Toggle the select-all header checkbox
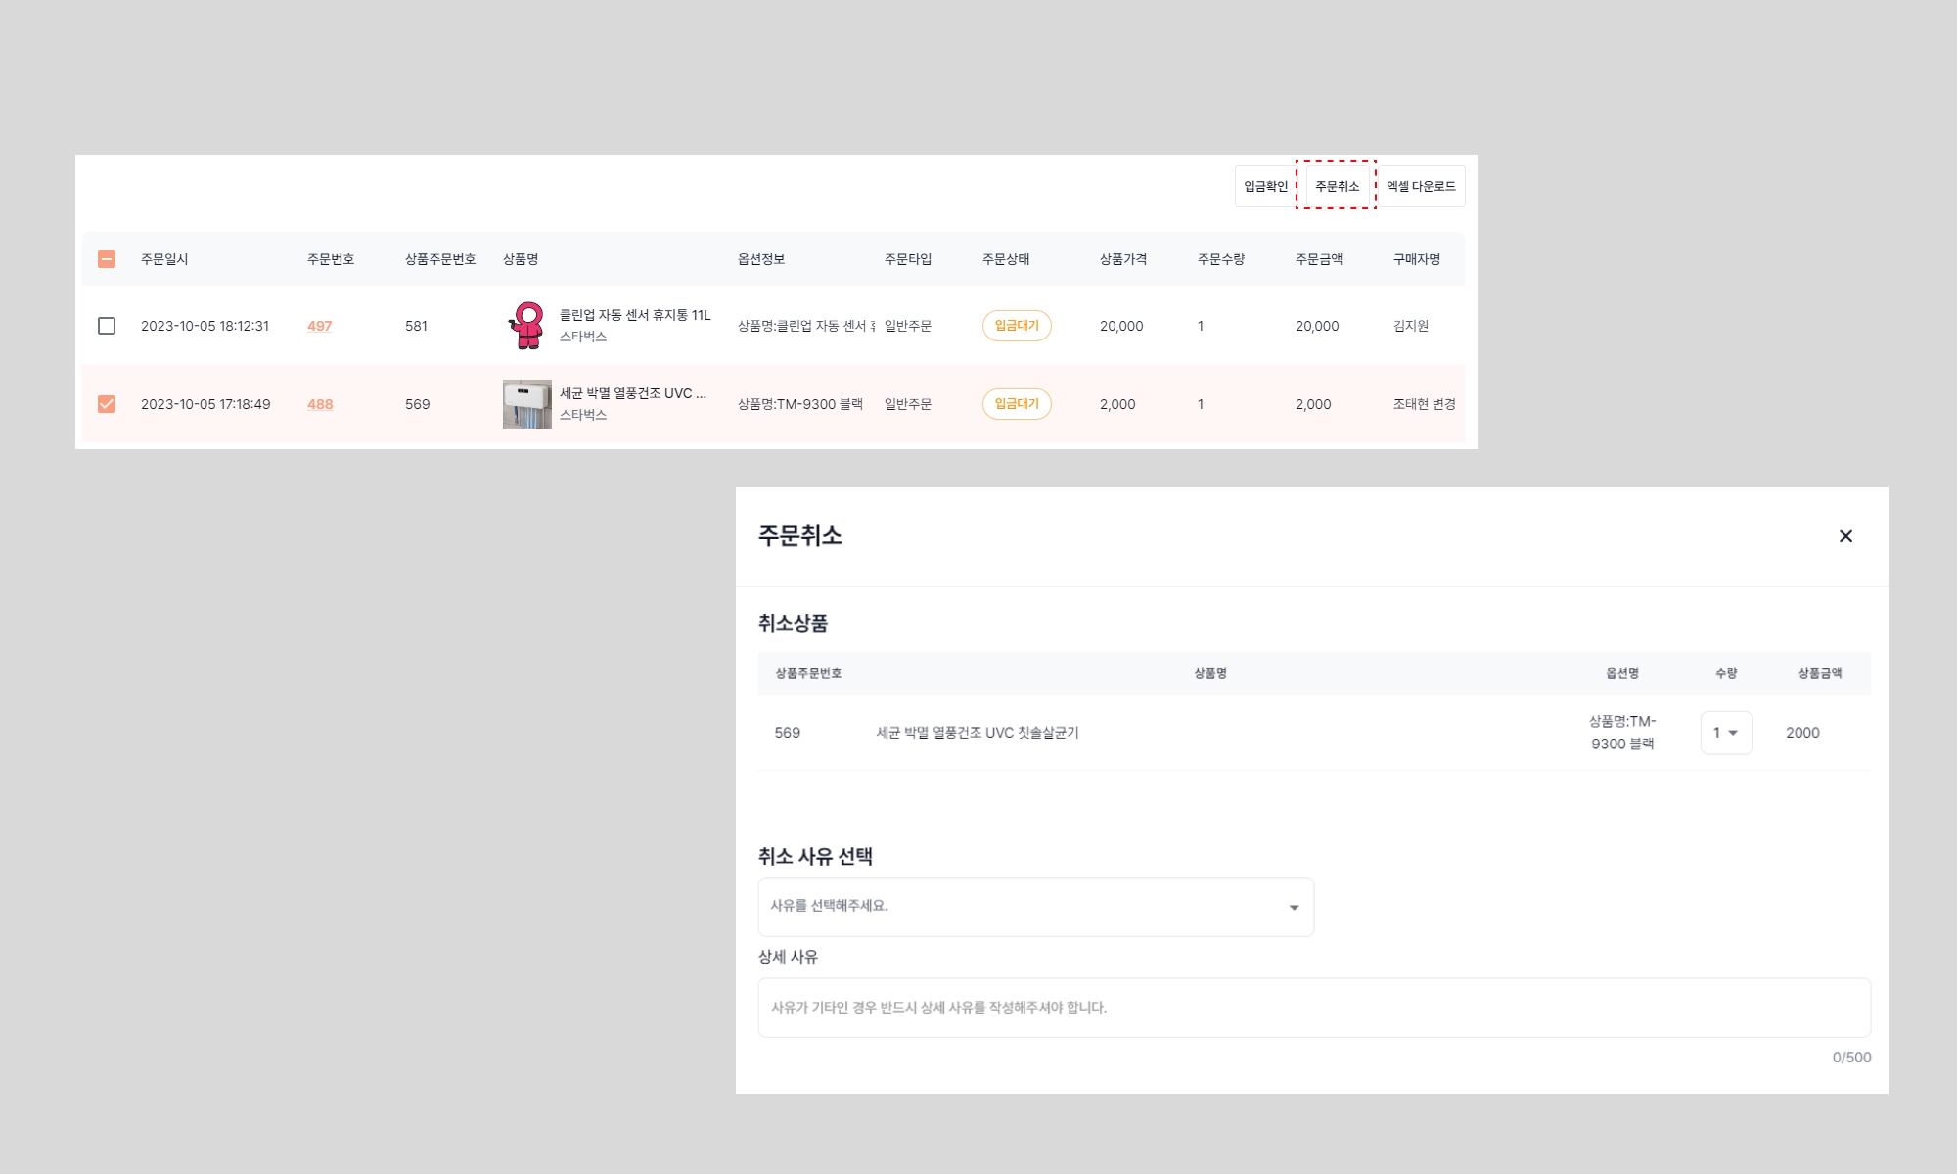This screenshot has width=1957, height=1174. tap(107, 259)
